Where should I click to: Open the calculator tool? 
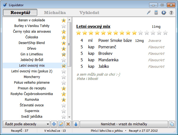click(156, 12)
